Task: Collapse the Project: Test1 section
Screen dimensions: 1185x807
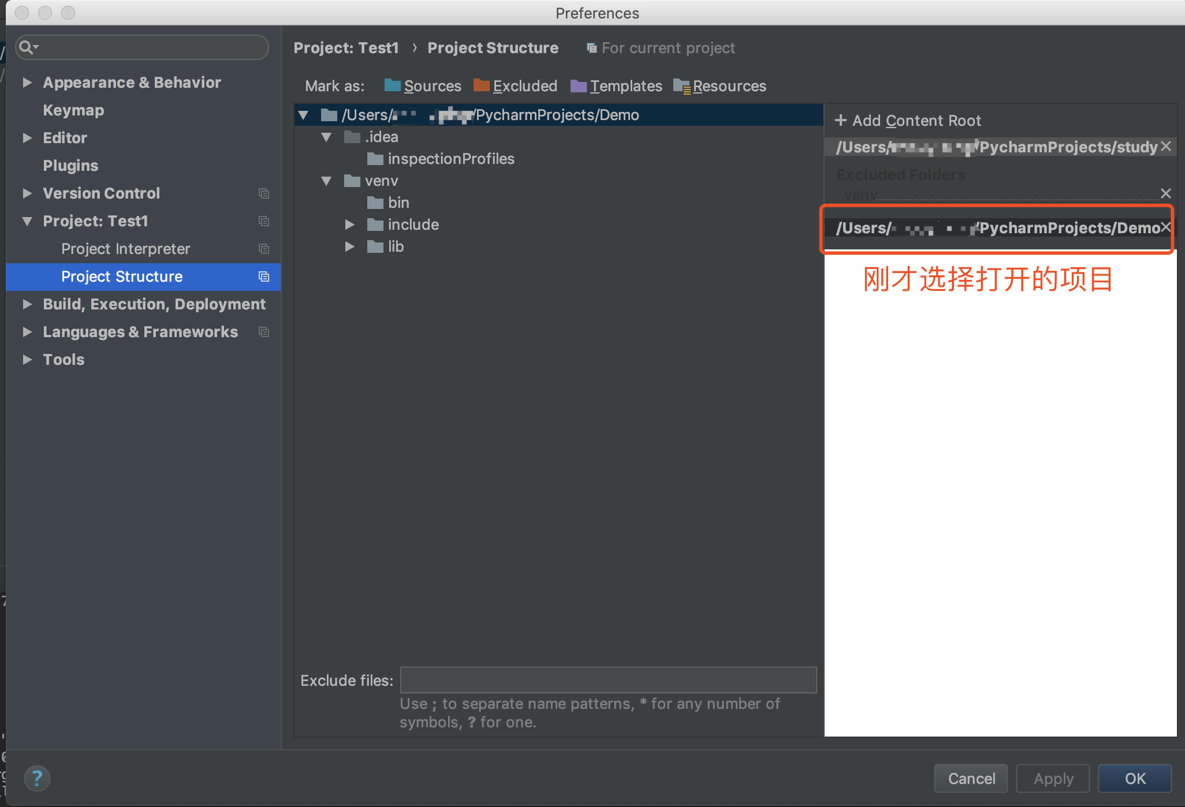Action: click(27, 221)
